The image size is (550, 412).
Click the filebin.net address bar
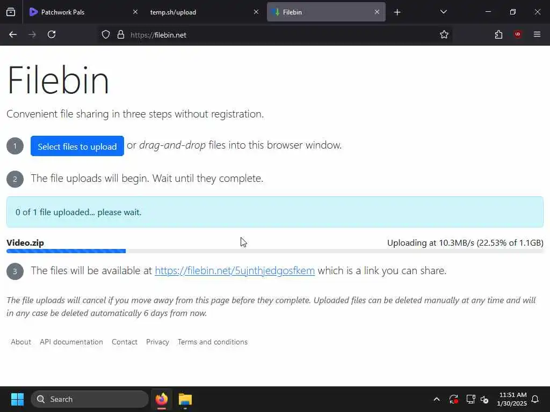pos(276,35)
